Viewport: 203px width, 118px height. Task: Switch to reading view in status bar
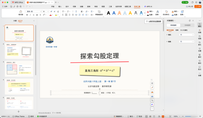[154, 116]
